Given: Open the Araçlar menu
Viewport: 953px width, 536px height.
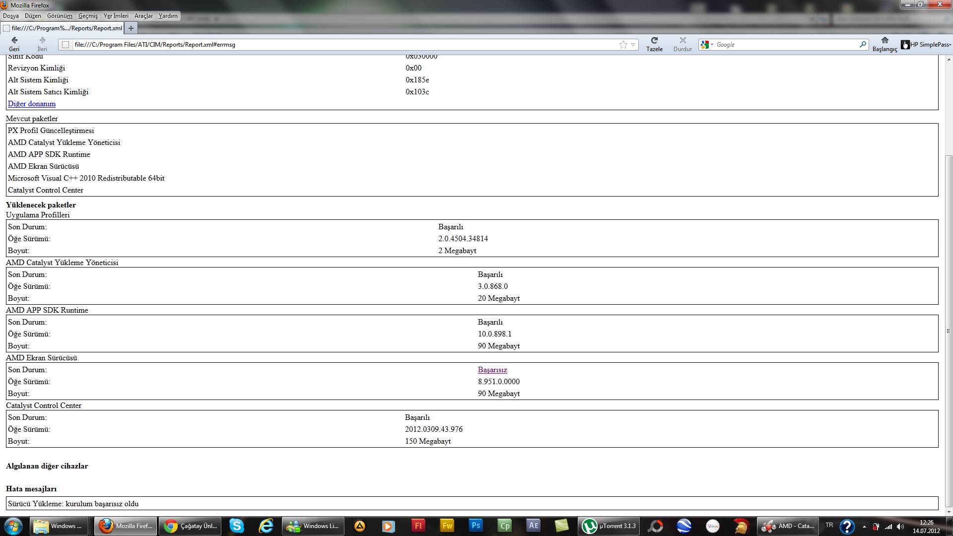Looking at the screenshot, I should pyautogui.click(x=143, y=16).
